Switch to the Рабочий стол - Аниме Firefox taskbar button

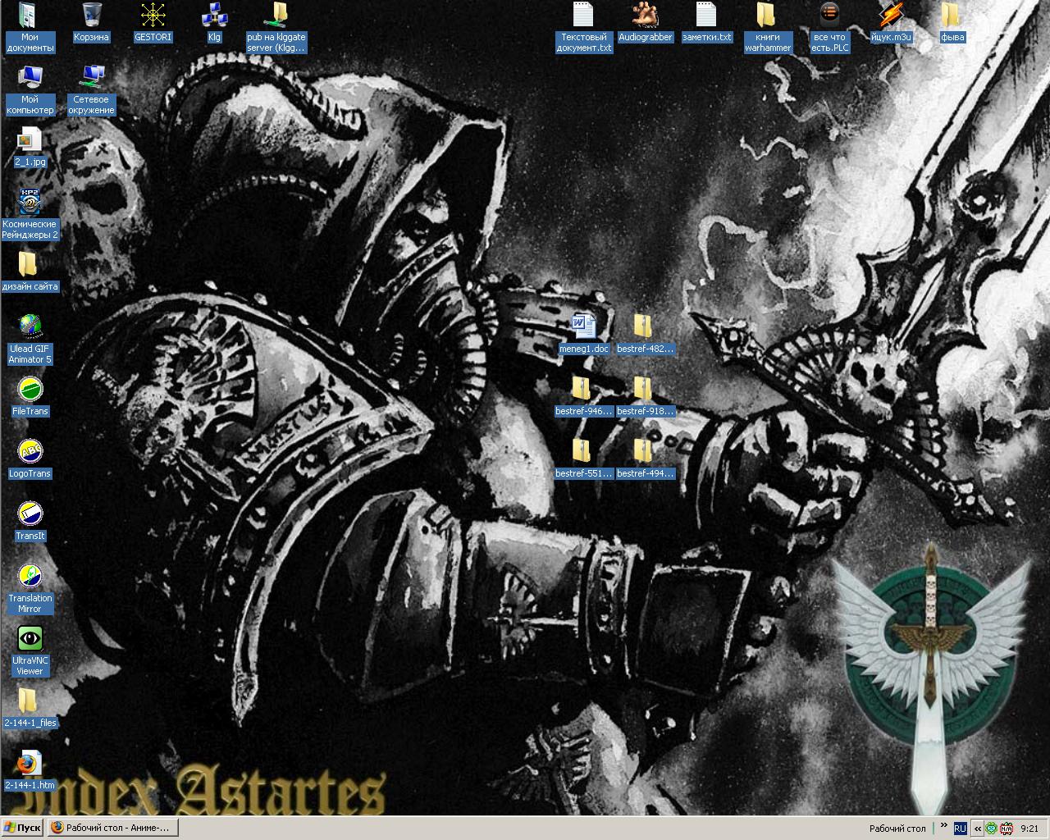click(x=112, y=828)
